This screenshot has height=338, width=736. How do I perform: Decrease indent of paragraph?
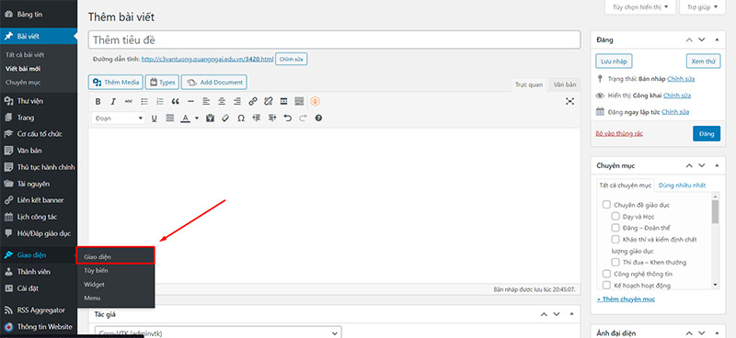coord(257,118)
